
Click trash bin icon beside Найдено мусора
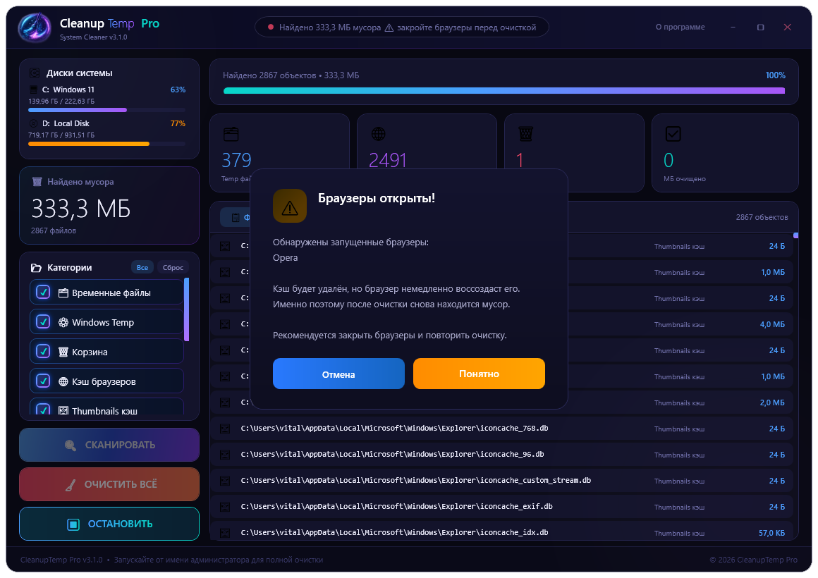[37, 182]
